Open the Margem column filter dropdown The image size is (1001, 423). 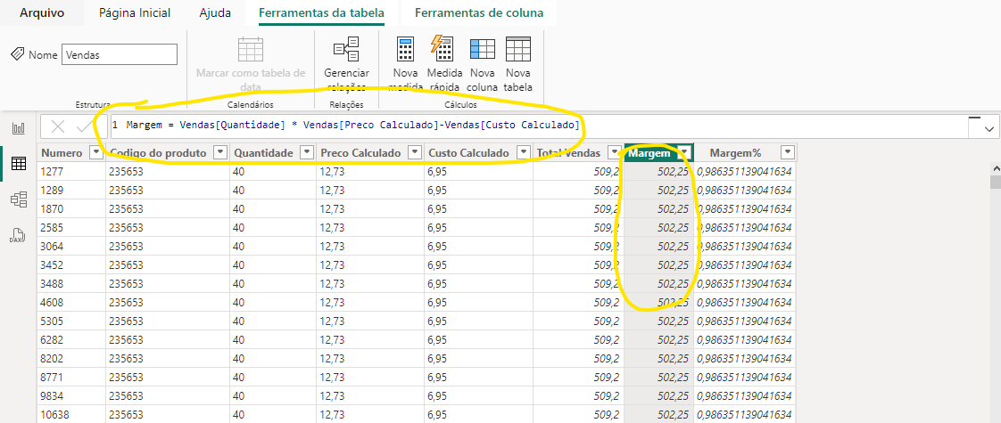pos(685,153)
